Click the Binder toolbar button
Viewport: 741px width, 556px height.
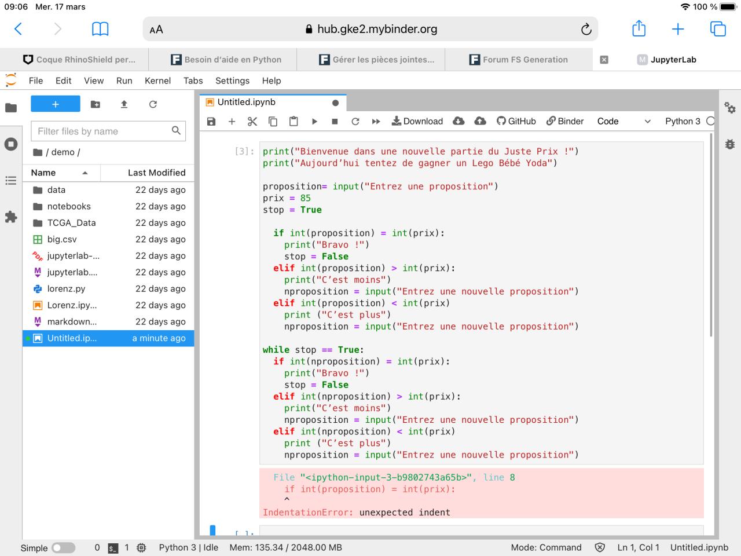tap(565, 121)
